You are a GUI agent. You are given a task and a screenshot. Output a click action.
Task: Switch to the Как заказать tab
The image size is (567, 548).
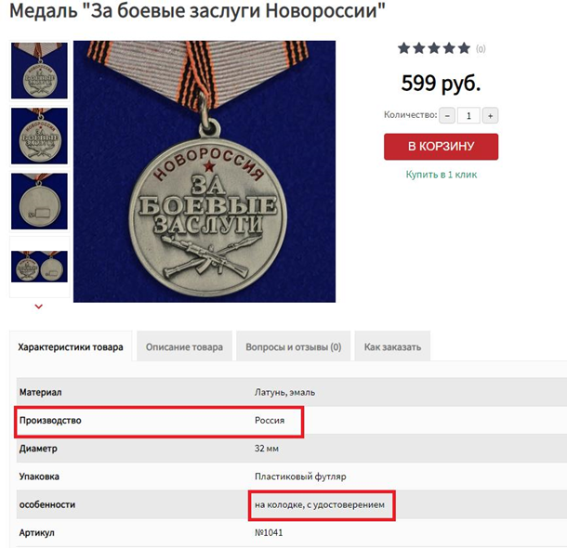pyautogui.click(x=392, y=347)
